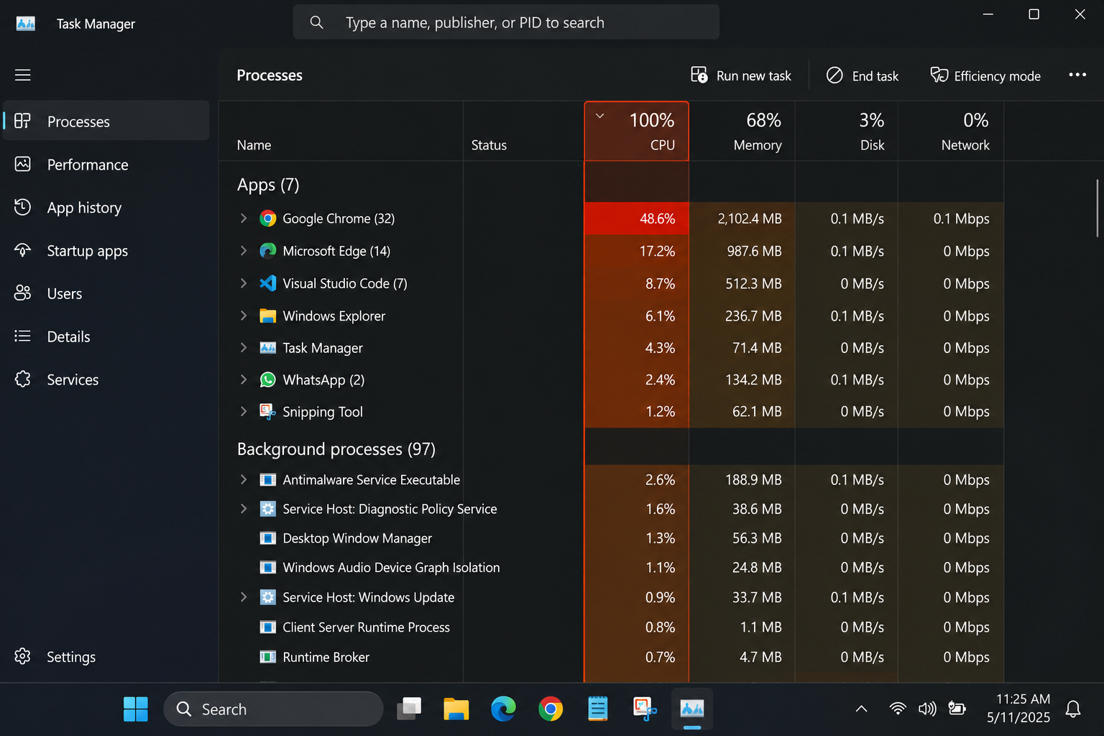The image size is (1104, 736).
Task: Click the Task Manager process row icon
Action: [x=268, y=348]
